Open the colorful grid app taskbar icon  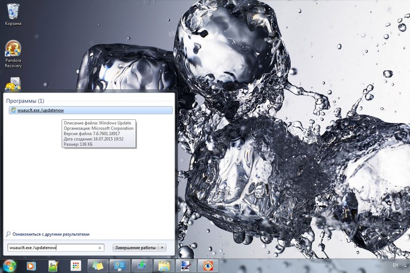click(x=75, y=266)
